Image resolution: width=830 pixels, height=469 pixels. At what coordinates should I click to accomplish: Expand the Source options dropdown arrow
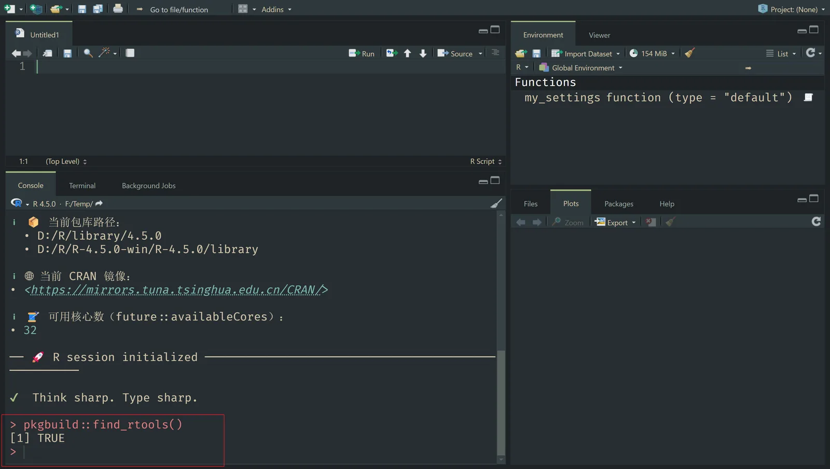click(480, 53)
